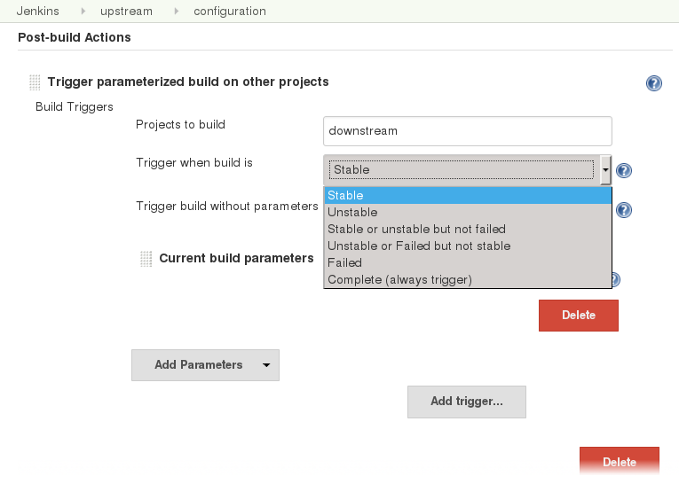Grab drag handle beside Current build parameters

tap(146, 259)
